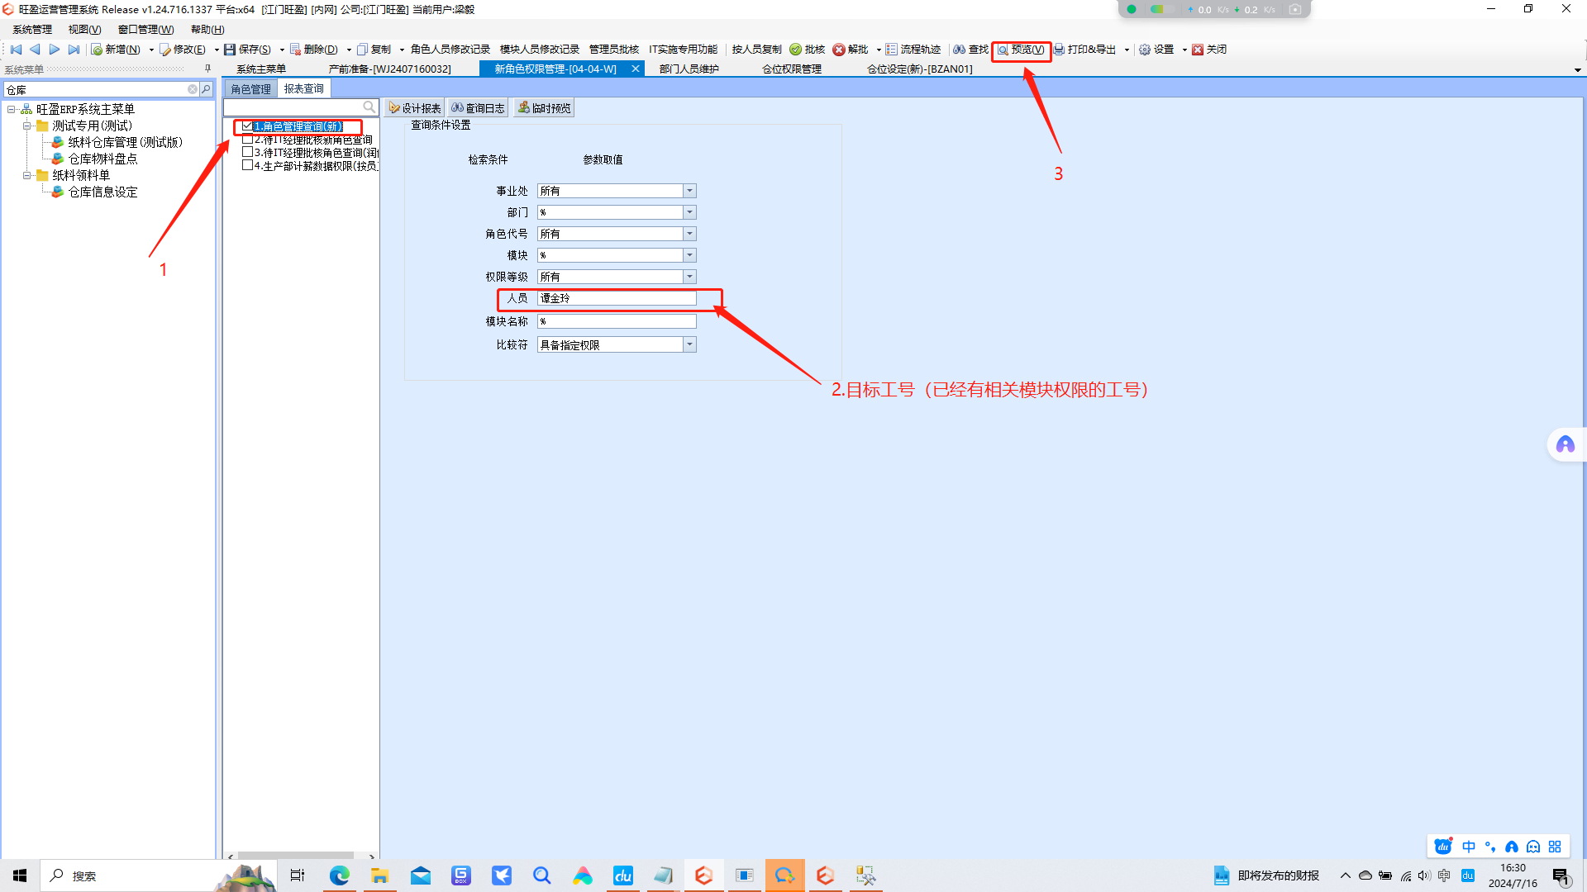This screenshot has height=892, width=1587.
Task: Open the 权限等级 dropdown
Action: [x=689, y=277]
